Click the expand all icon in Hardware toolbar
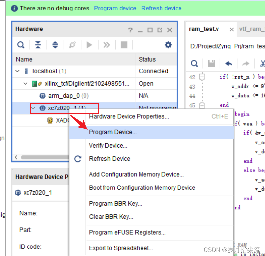This screenshot has height=256, width=265. click(55, 45)
